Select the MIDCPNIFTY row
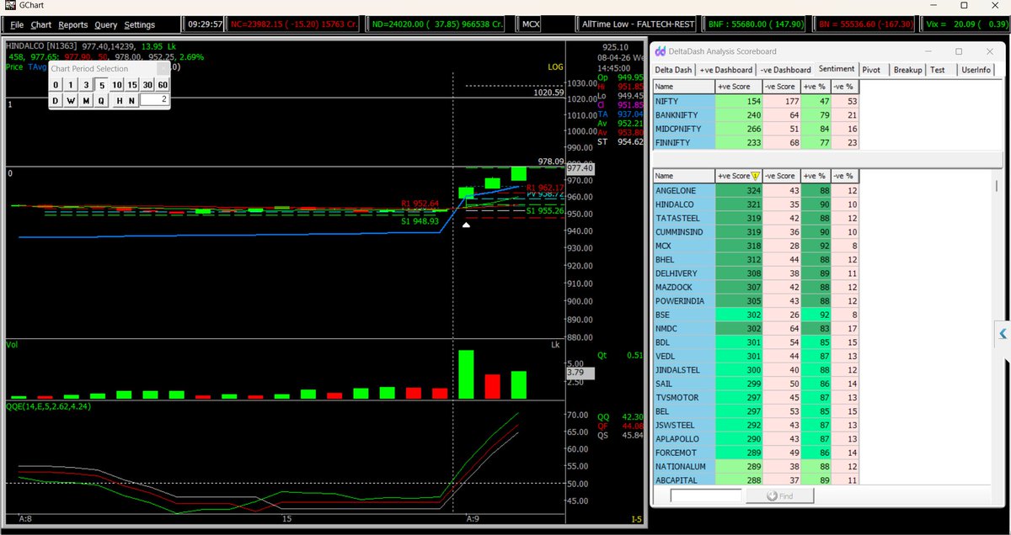Image resolution: width=1011 pixels, height=535 pixels. pyautogui.click(x=756, y=129)
